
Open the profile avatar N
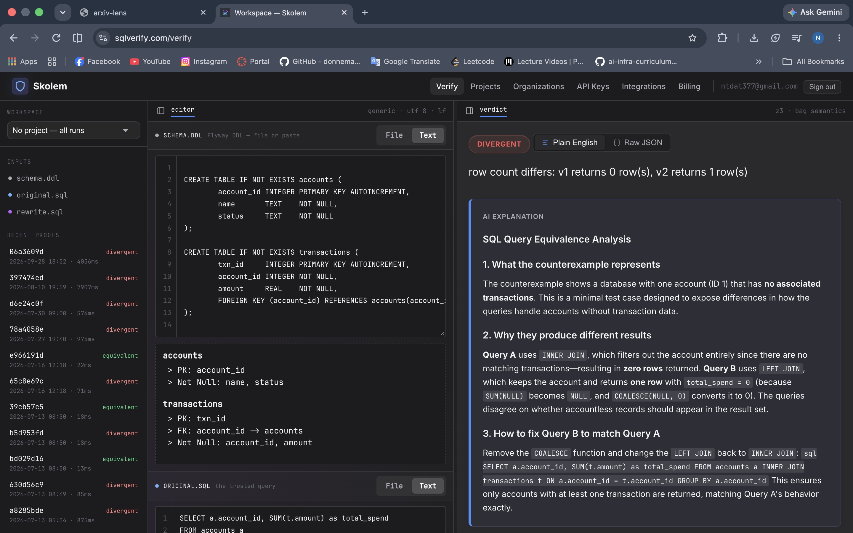818,38
